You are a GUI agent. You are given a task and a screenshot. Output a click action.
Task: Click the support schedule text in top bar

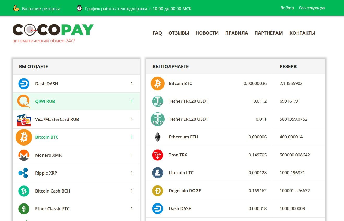(138, 9)
